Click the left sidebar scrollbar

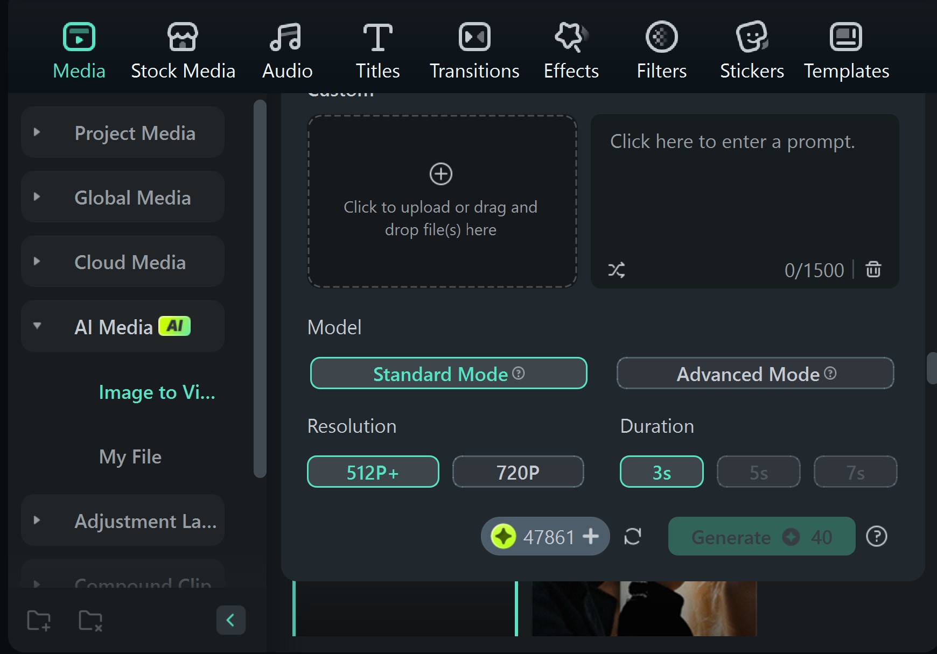(260, 289)
